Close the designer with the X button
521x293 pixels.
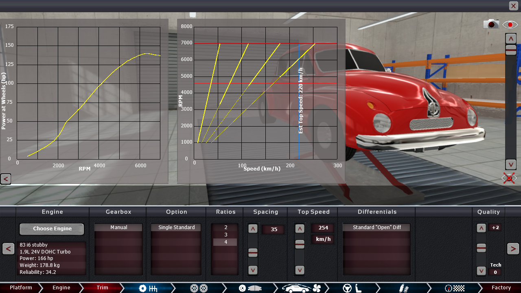point(513,6)
